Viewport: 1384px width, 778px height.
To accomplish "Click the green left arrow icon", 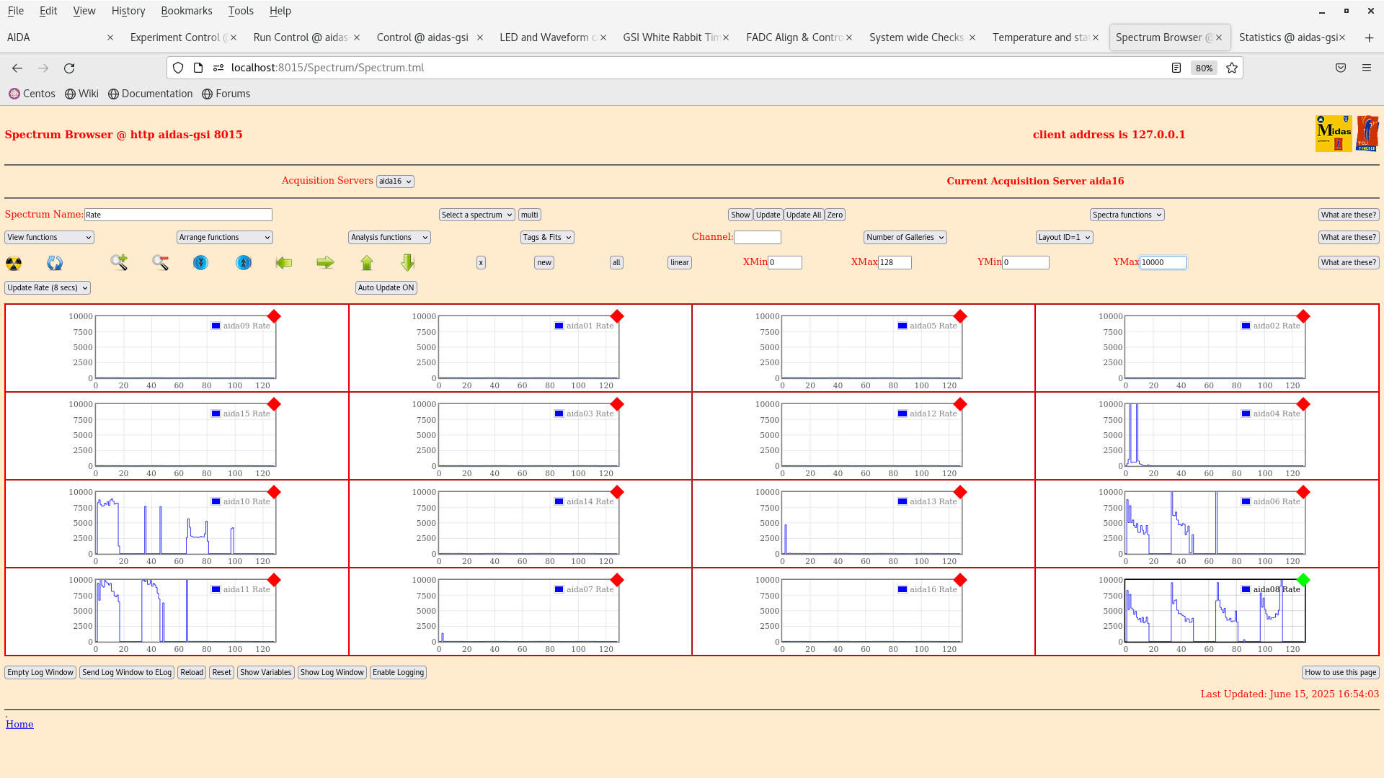I will pos(284,263).
